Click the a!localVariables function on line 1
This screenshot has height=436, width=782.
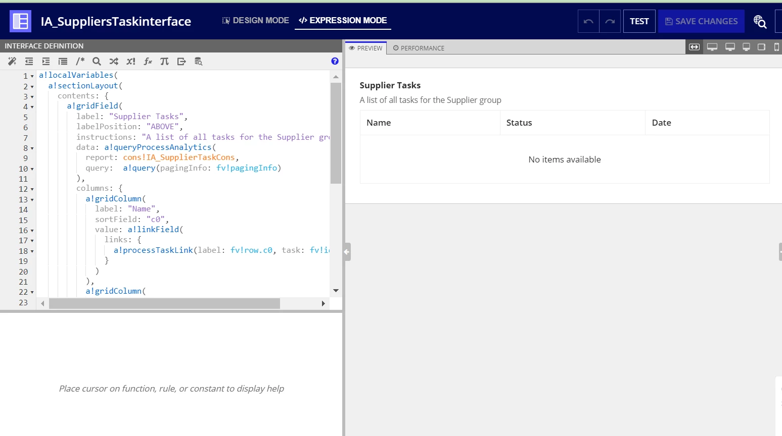(76, 75)
